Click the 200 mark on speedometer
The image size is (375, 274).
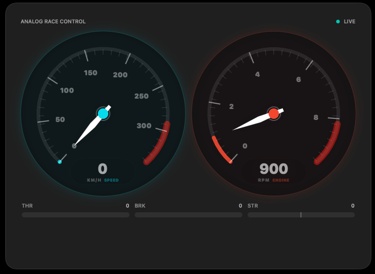(120, 75)
